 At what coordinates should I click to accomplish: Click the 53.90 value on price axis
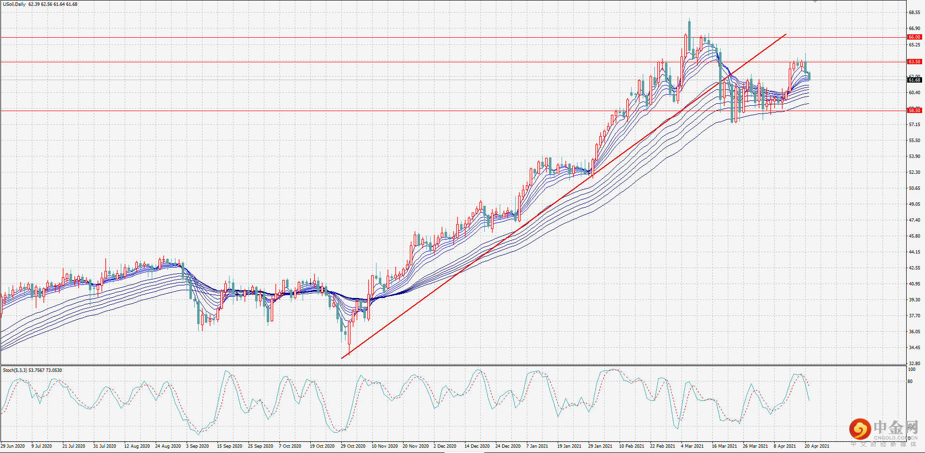tap(914, 156)
